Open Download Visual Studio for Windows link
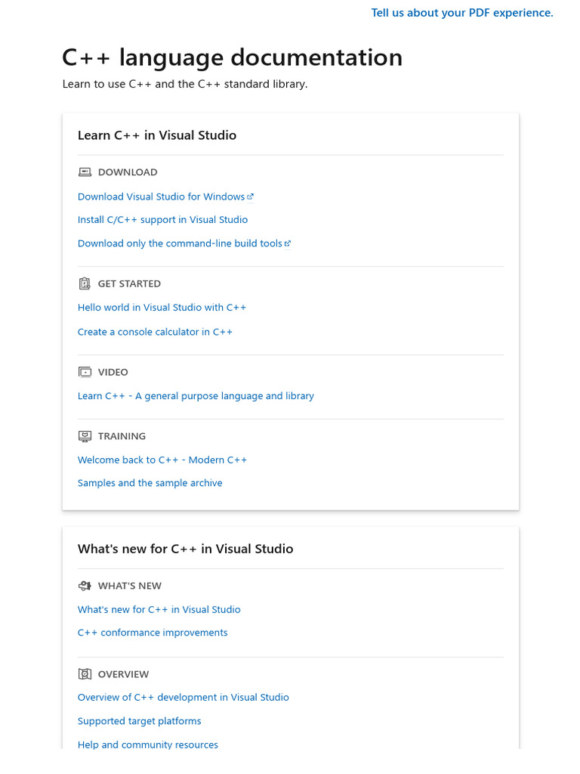580x774 pixels. coord(161,197)
